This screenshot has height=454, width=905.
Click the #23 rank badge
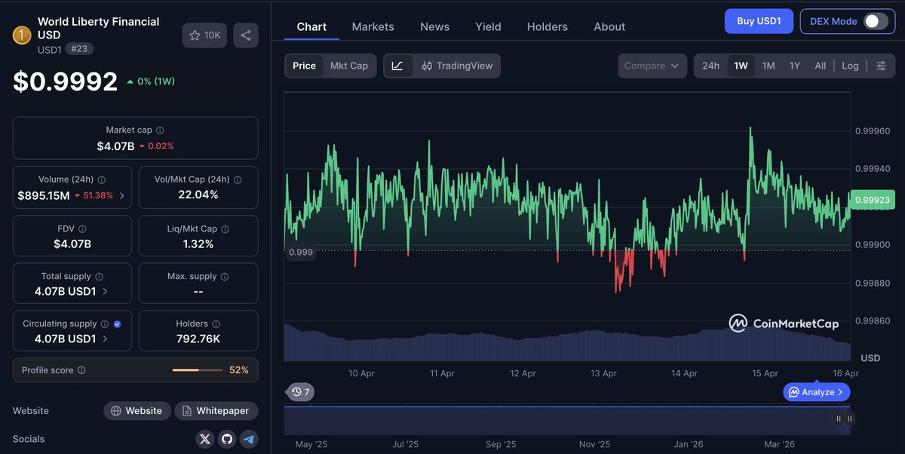point(79,49)
